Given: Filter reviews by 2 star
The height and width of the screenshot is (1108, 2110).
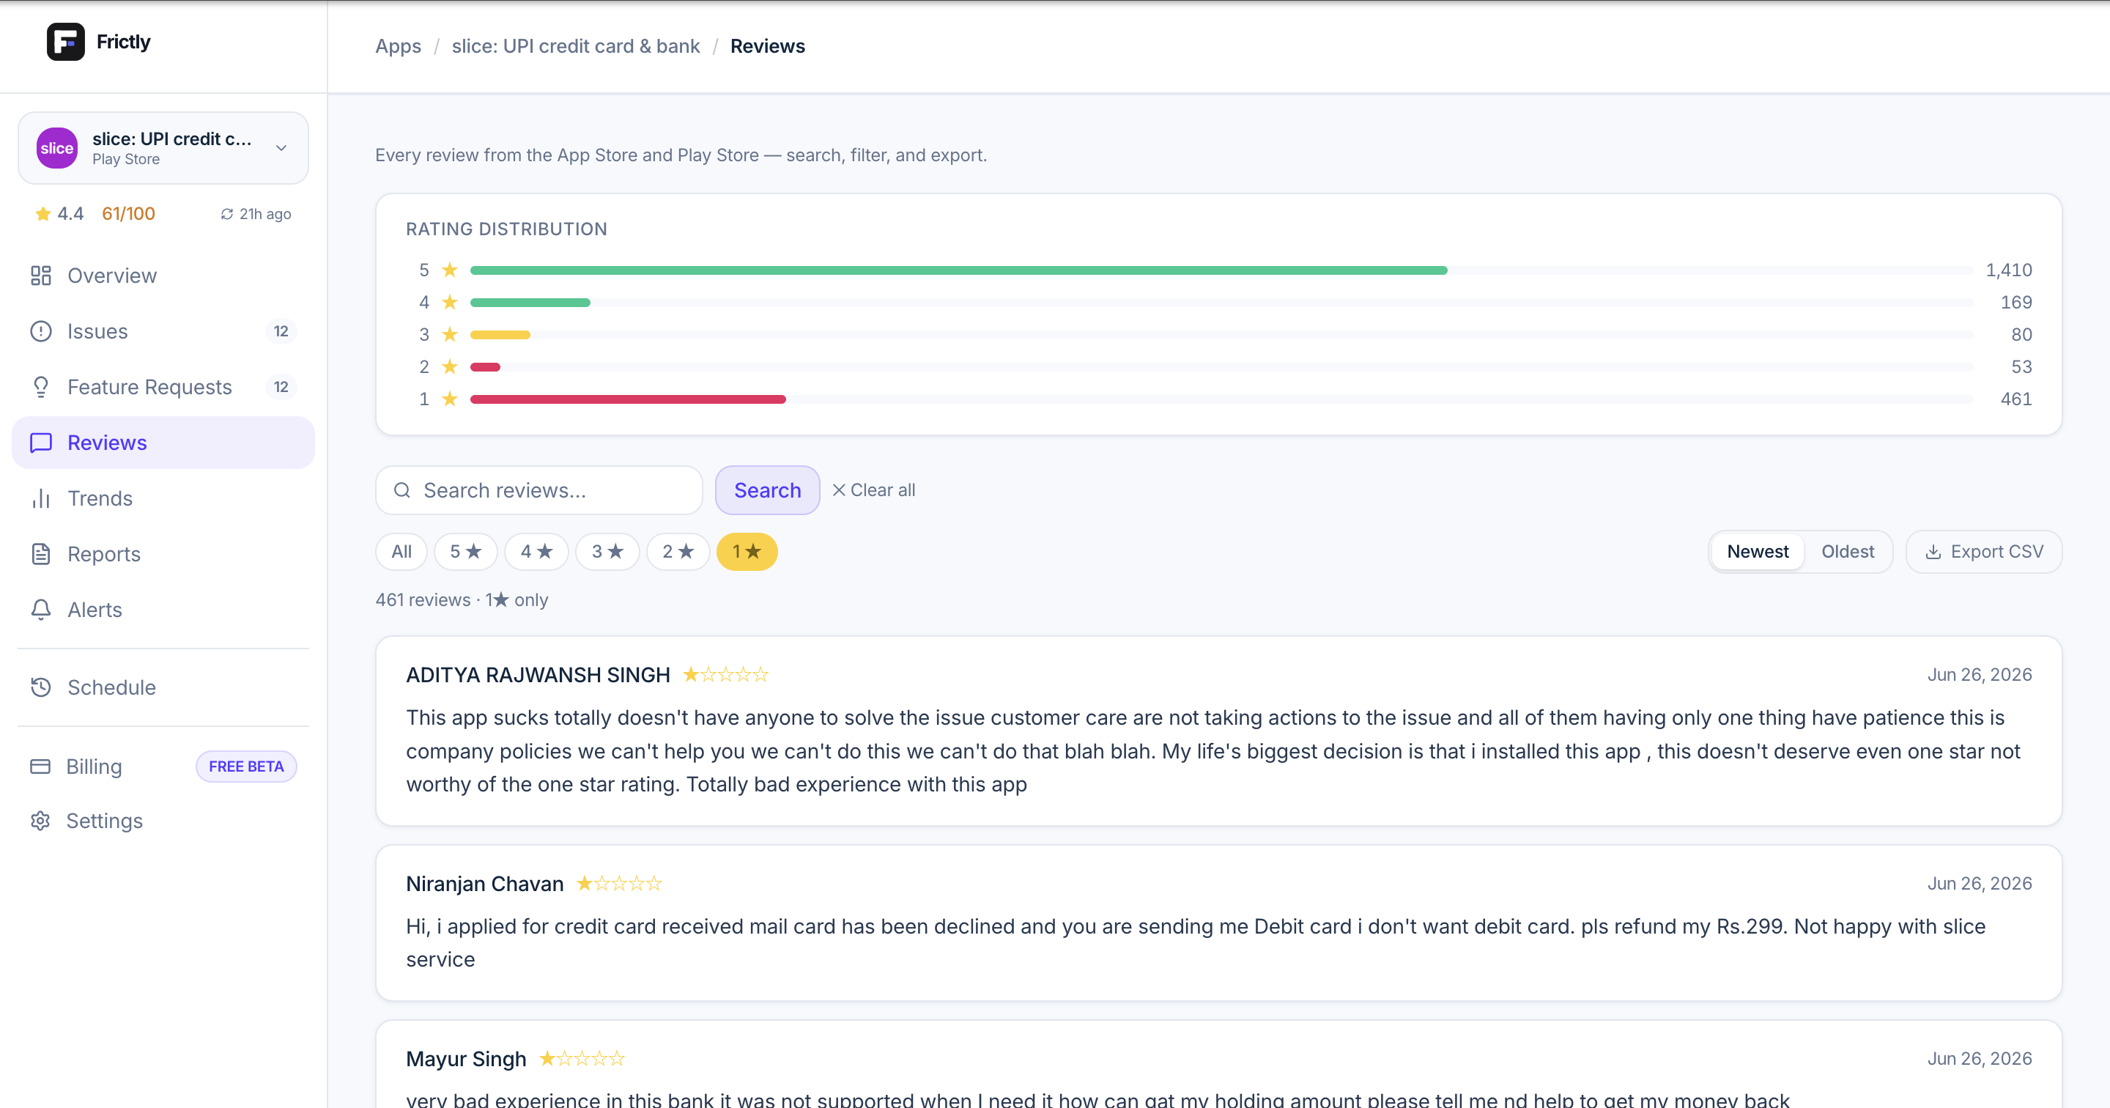Looking at the screenshot, I should coord(678,552).
